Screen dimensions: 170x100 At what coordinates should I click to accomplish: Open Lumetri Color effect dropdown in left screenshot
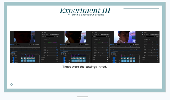pos(48,37)
